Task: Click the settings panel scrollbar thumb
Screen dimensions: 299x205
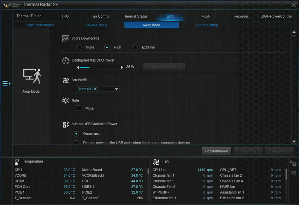Action: click(294, 72)
